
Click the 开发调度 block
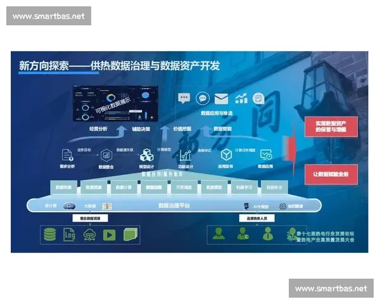tap(184, 187)
